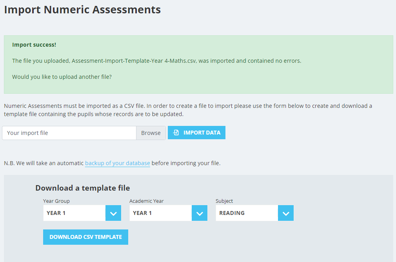
Task: Open the Year Group chevron arrow
Action: 113,213
